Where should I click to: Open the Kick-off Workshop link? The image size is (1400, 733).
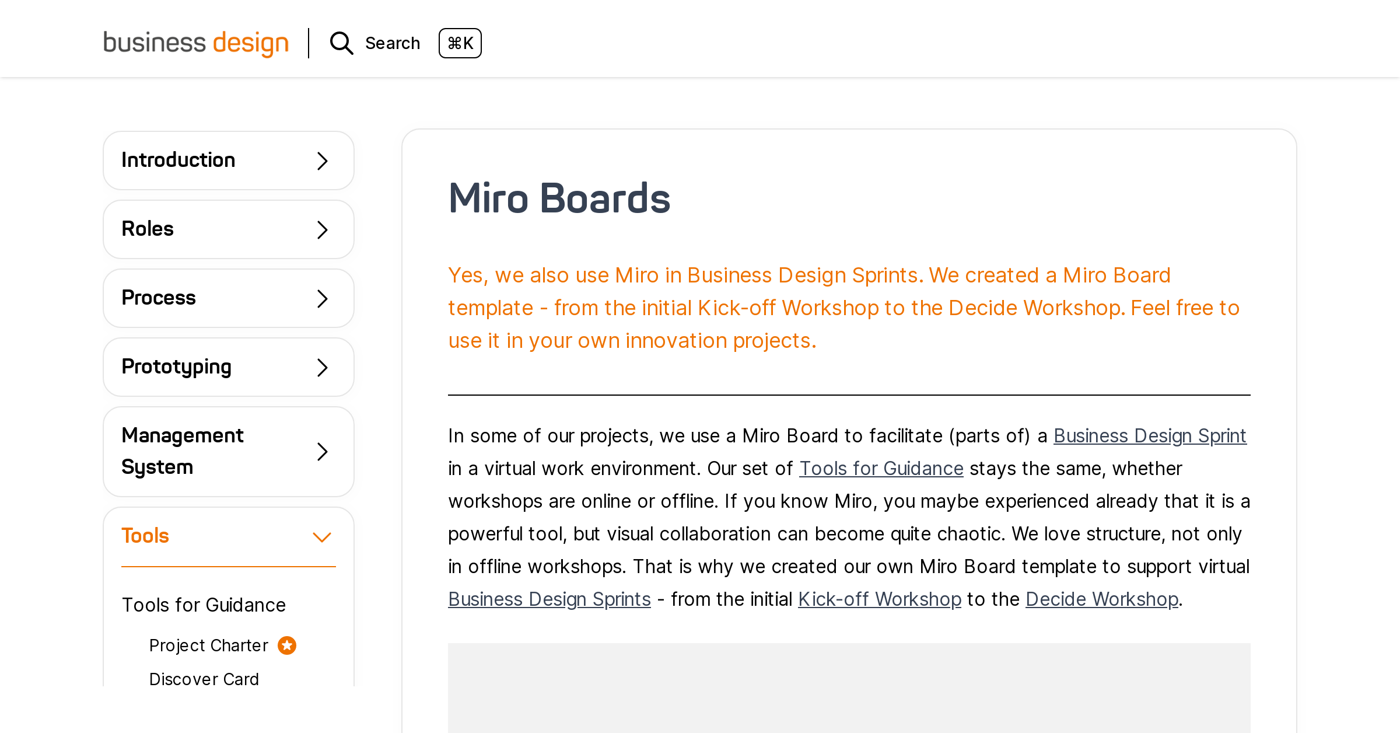[x=879, y=599]
